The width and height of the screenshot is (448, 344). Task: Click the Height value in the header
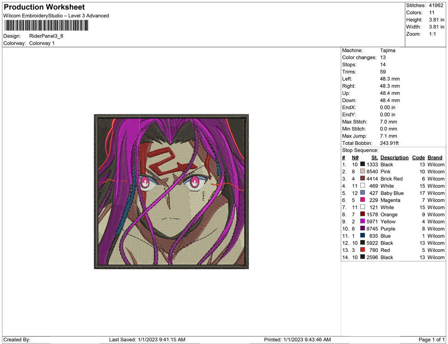pyautogui.click(x=436, y=20)
